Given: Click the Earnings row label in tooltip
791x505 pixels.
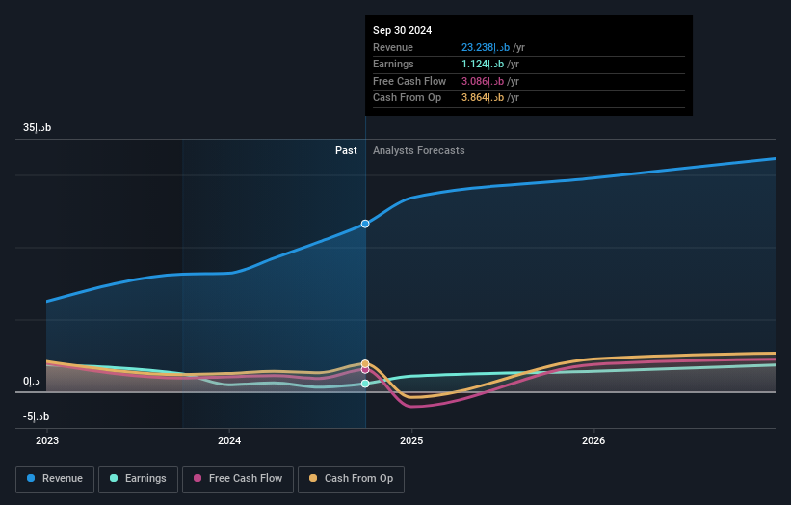Looking at the screenshot, I should pyautogui.click(x=393, y=64).
